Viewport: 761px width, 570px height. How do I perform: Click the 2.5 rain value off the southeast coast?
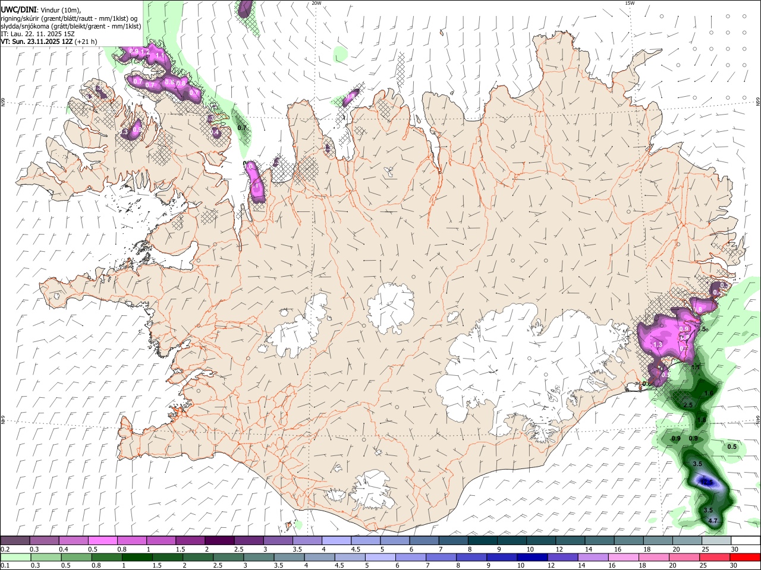pyautogui.click(x=688, y=404)
